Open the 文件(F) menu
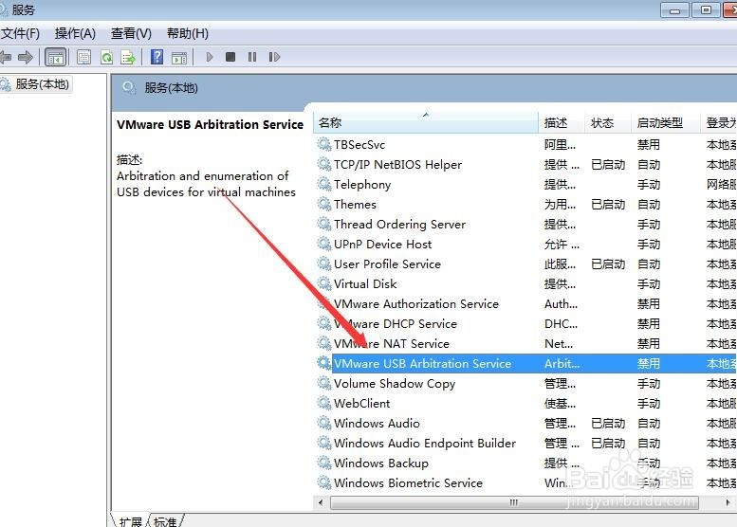The height and width of the screenshot is (527, 737). click(20, 33)
